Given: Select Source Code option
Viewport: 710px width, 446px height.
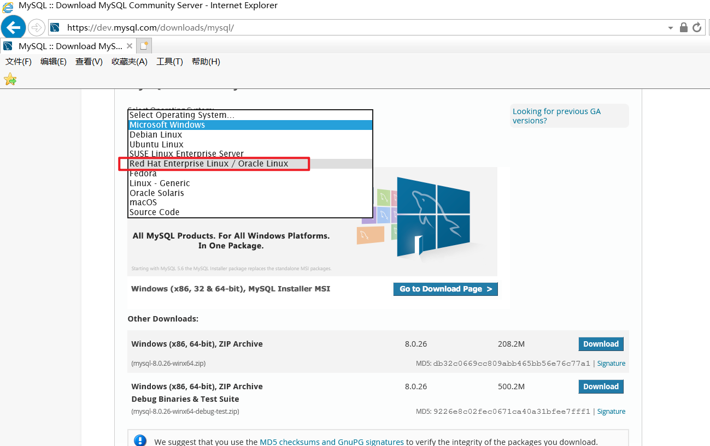Looking at the screenshot, I should tap(250, 212).
